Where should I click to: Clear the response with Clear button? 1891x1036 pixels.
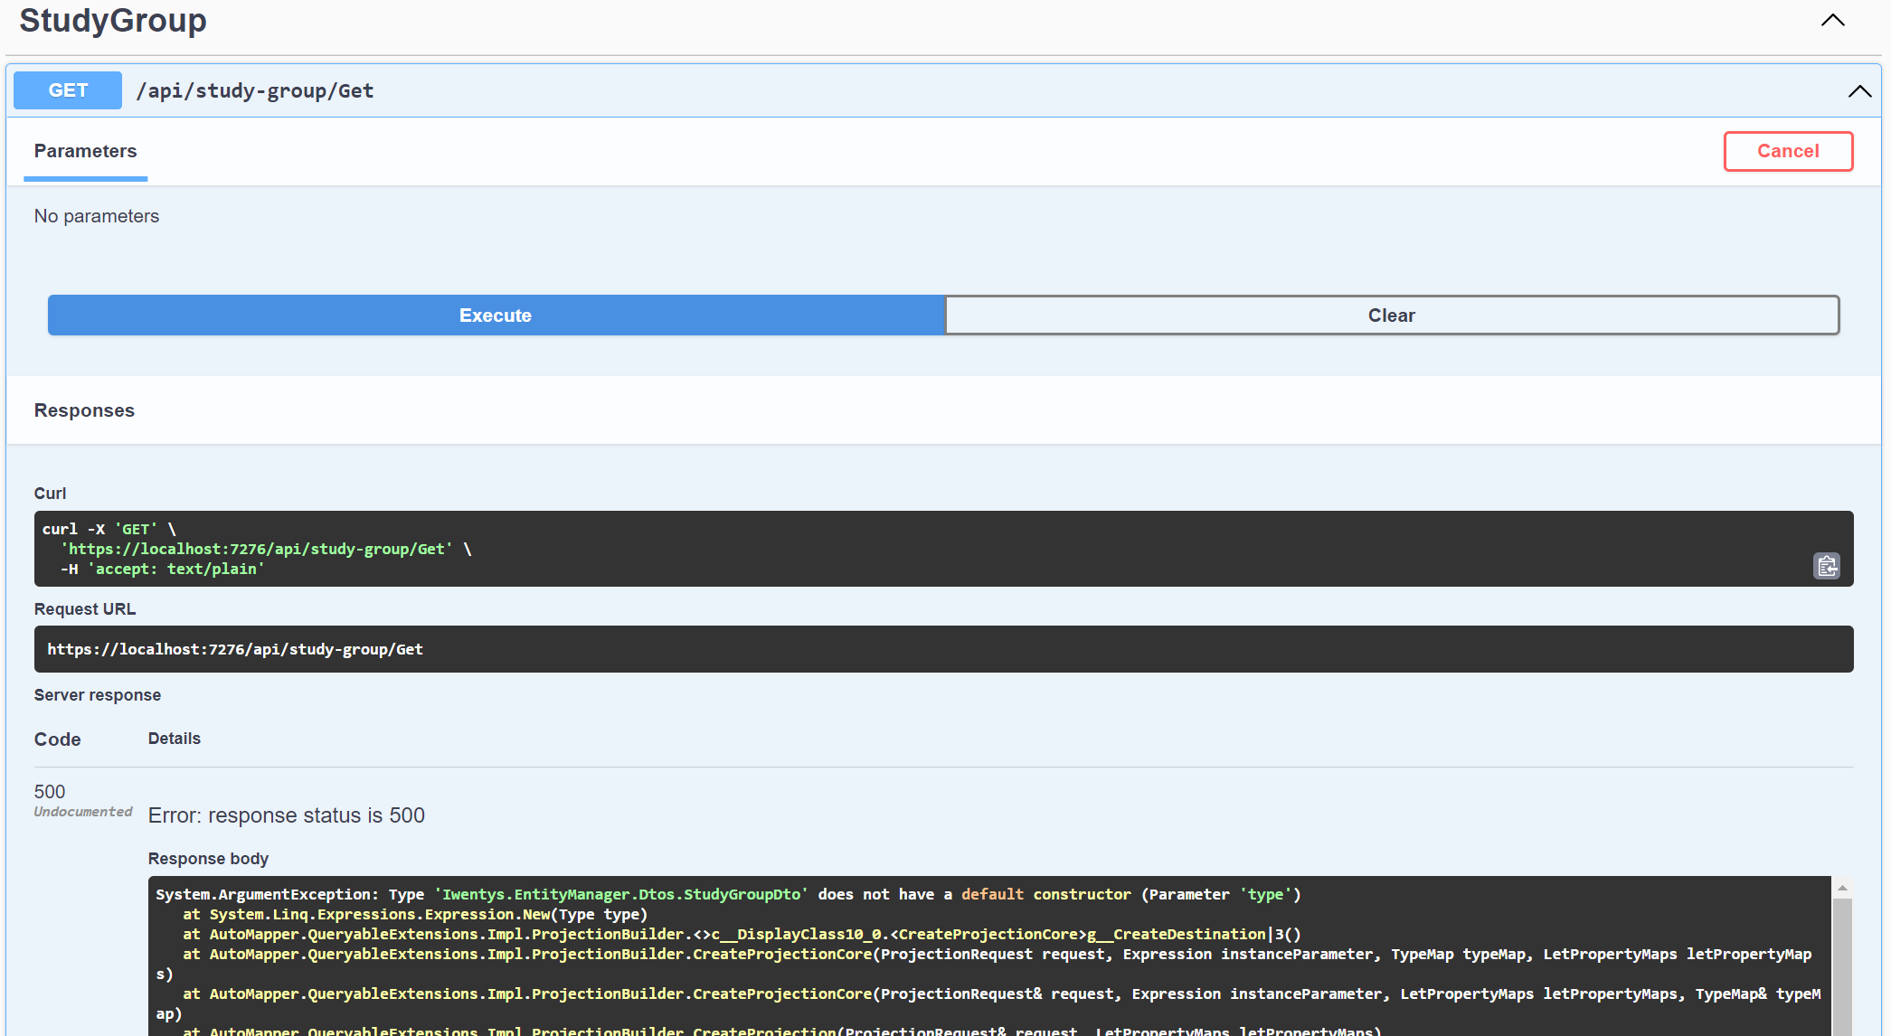tap(1391, 316)
